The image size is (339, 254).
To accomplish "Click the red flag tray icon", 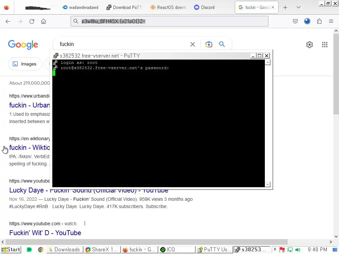I will click(x=282, y=250).
